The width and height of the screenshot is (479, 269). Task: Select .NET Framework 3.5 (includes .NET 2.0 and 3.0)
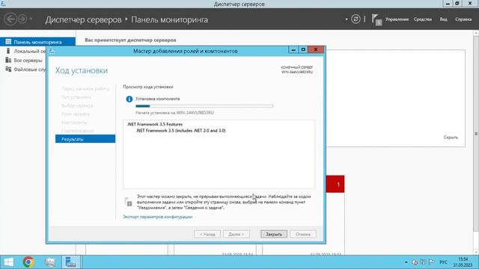[x=181, y=130]
